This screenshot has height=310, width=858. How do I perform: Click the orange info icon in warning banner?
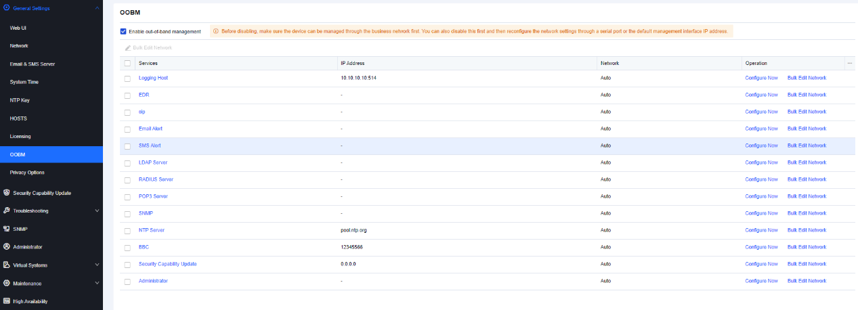tap(216, 31)
